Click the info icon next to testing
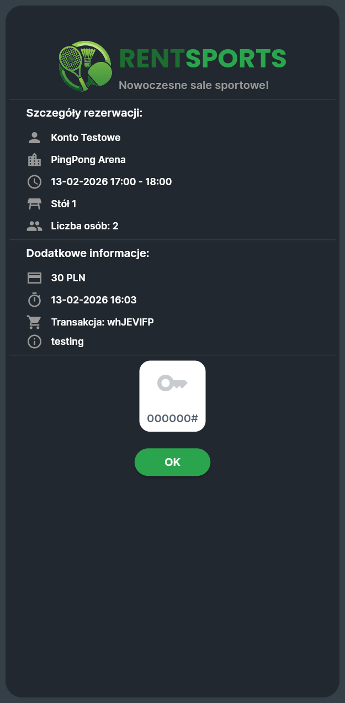This screenshot has height=703, width=345. (35, 342)
